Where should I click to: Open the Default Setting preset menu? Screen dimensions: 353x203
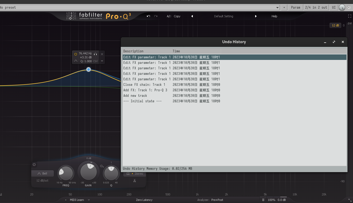click(x=224, y=16)
